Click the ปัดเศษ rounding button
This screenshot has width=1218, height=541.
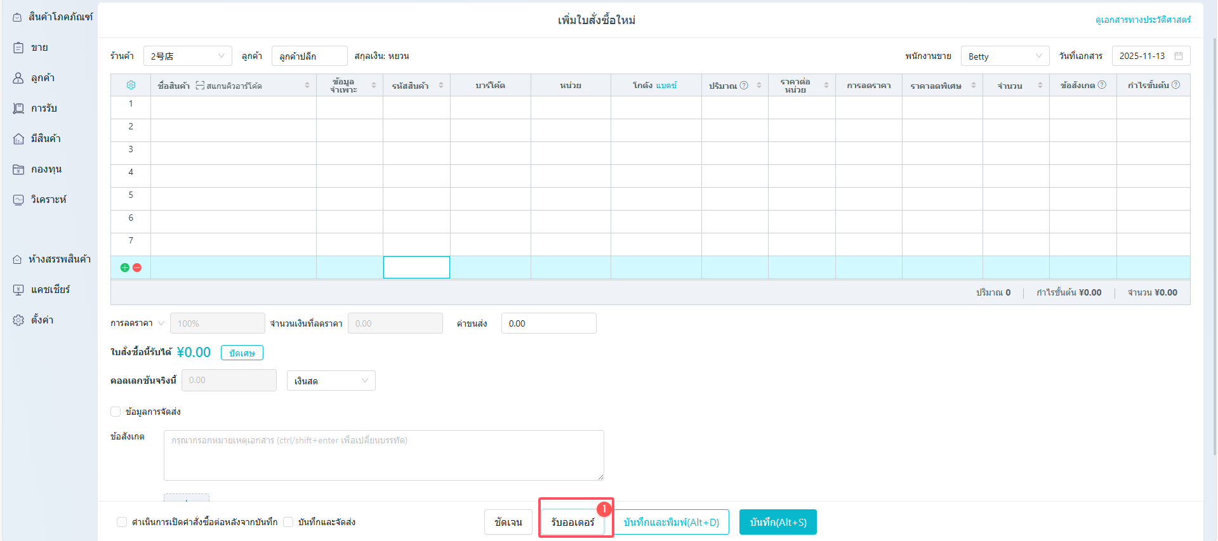(x=242, y=353)
